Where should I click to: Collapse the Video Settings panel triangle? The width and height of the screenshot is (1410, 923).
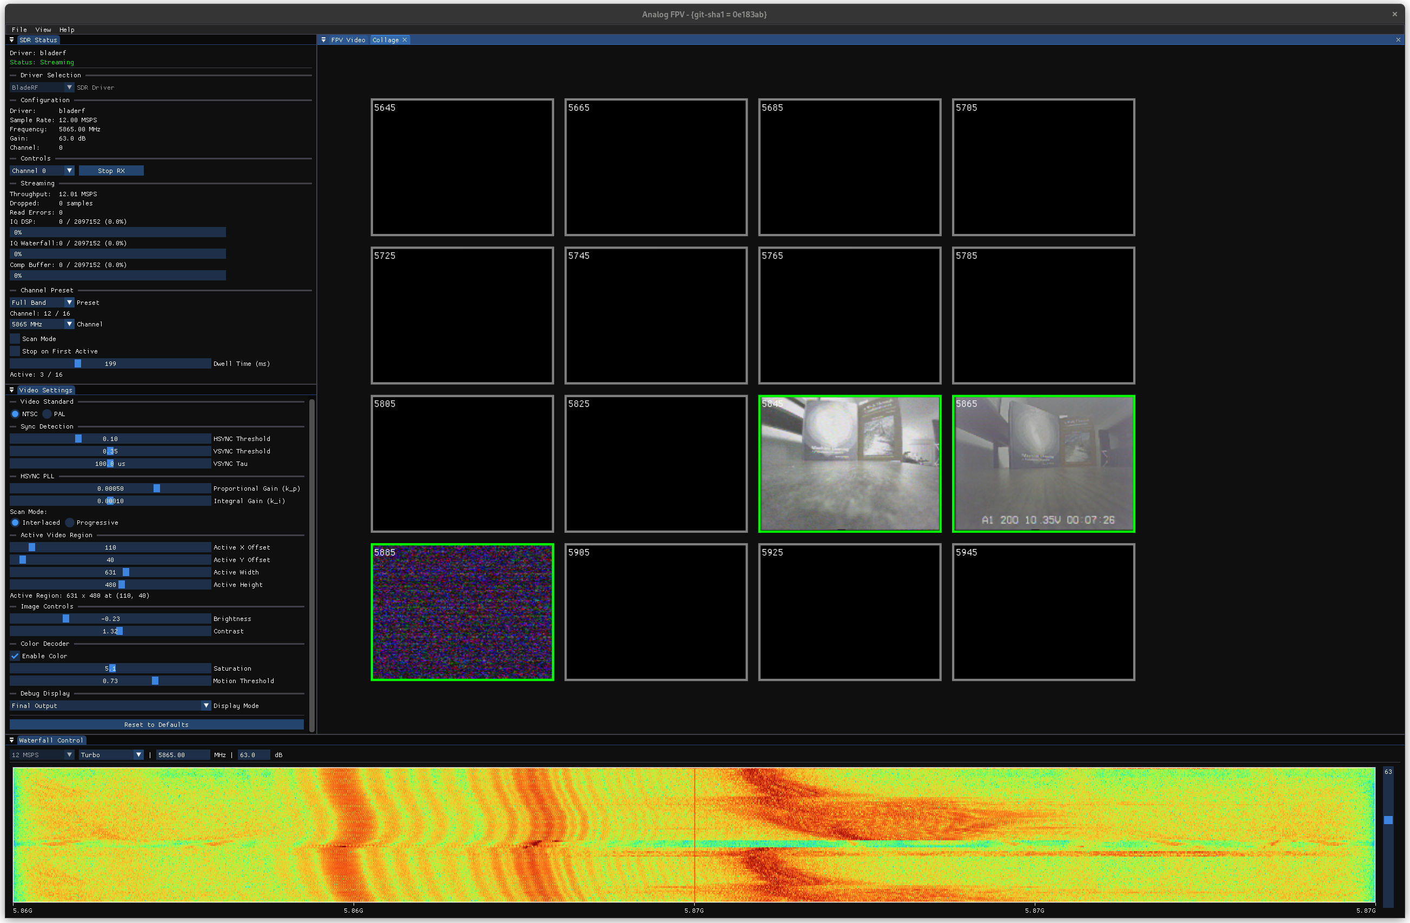pyautogui.click(x=11, y=390)
